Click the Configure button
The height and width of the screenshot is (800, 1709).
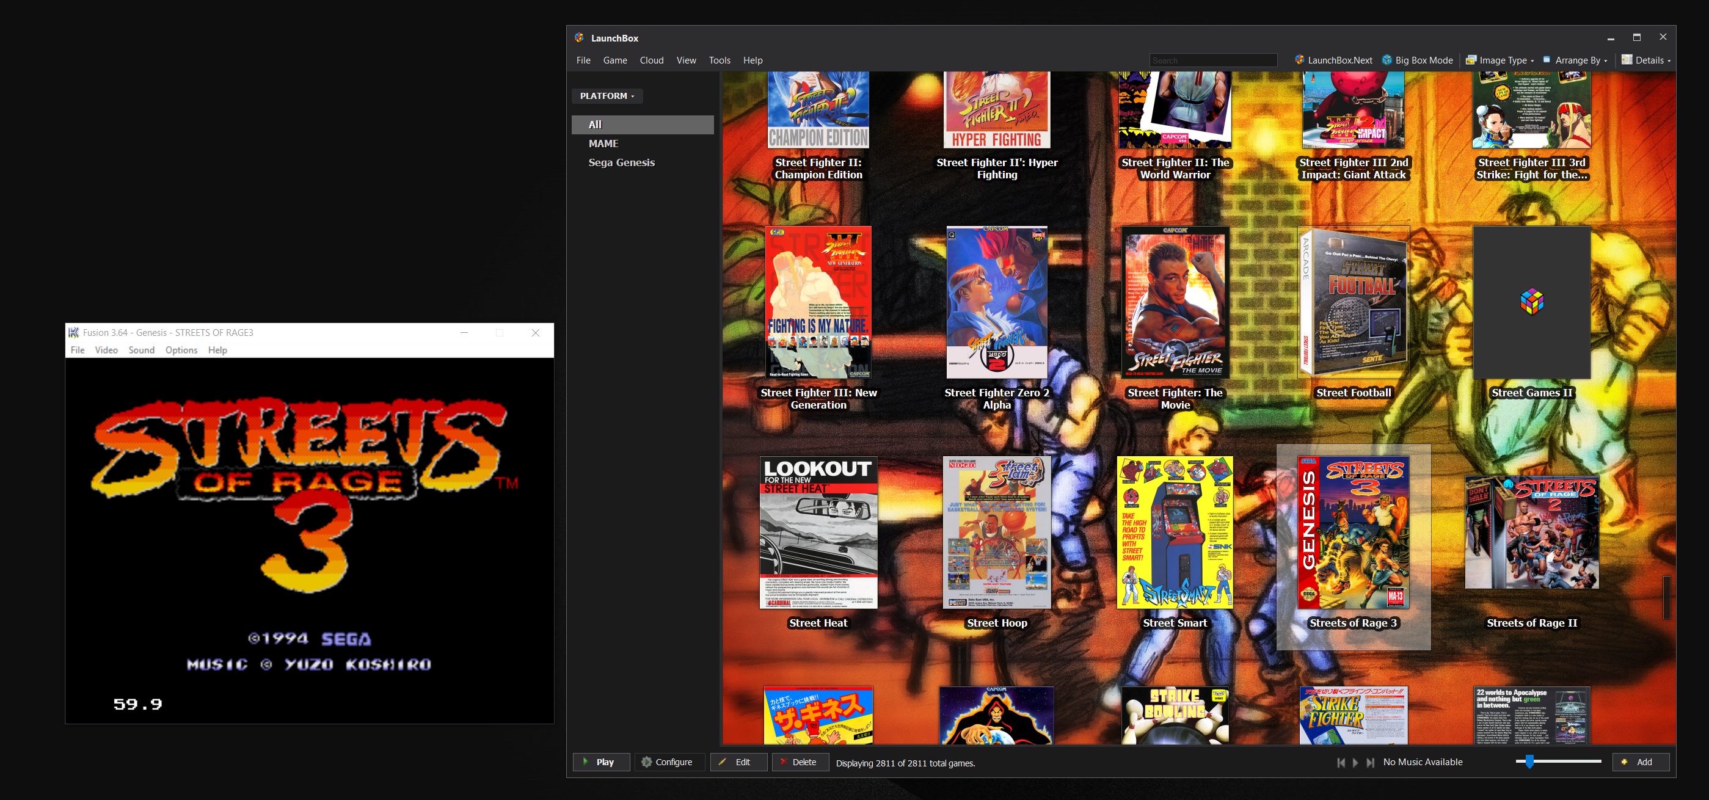[669, 762]
